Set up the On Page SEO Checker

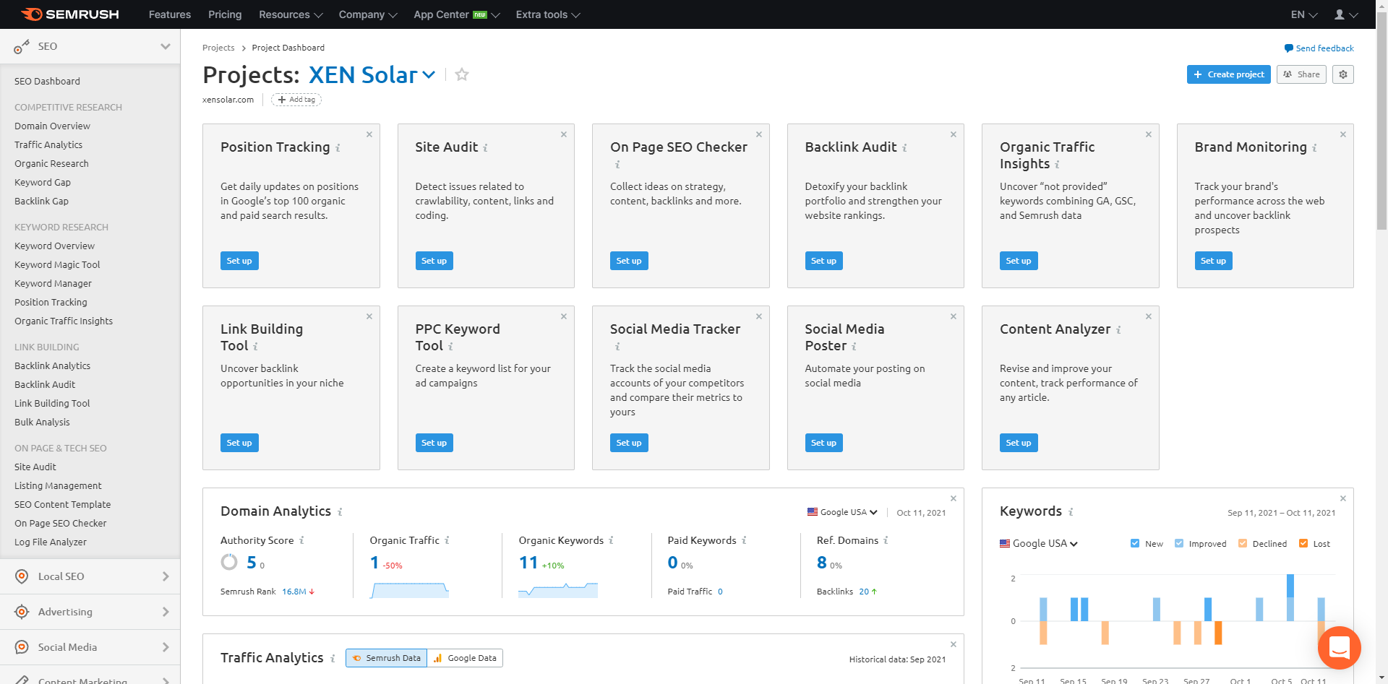(x=629, y=261)
